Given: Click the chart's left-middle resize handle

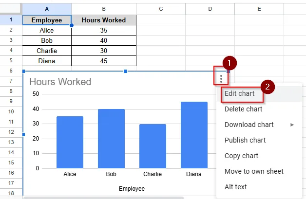Looking at the screenshot, I should [23, 134].
